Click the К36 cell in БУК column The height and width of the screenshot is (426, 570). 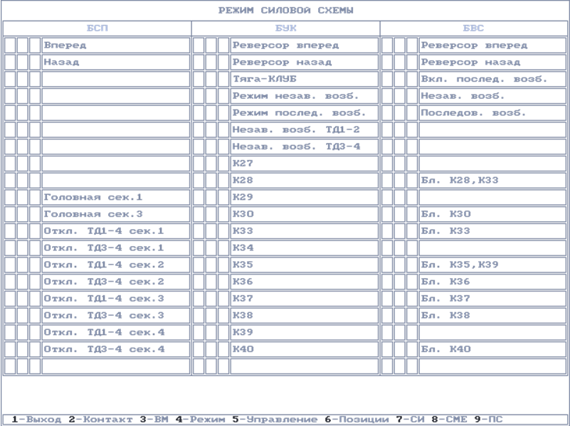pos(305,282)
